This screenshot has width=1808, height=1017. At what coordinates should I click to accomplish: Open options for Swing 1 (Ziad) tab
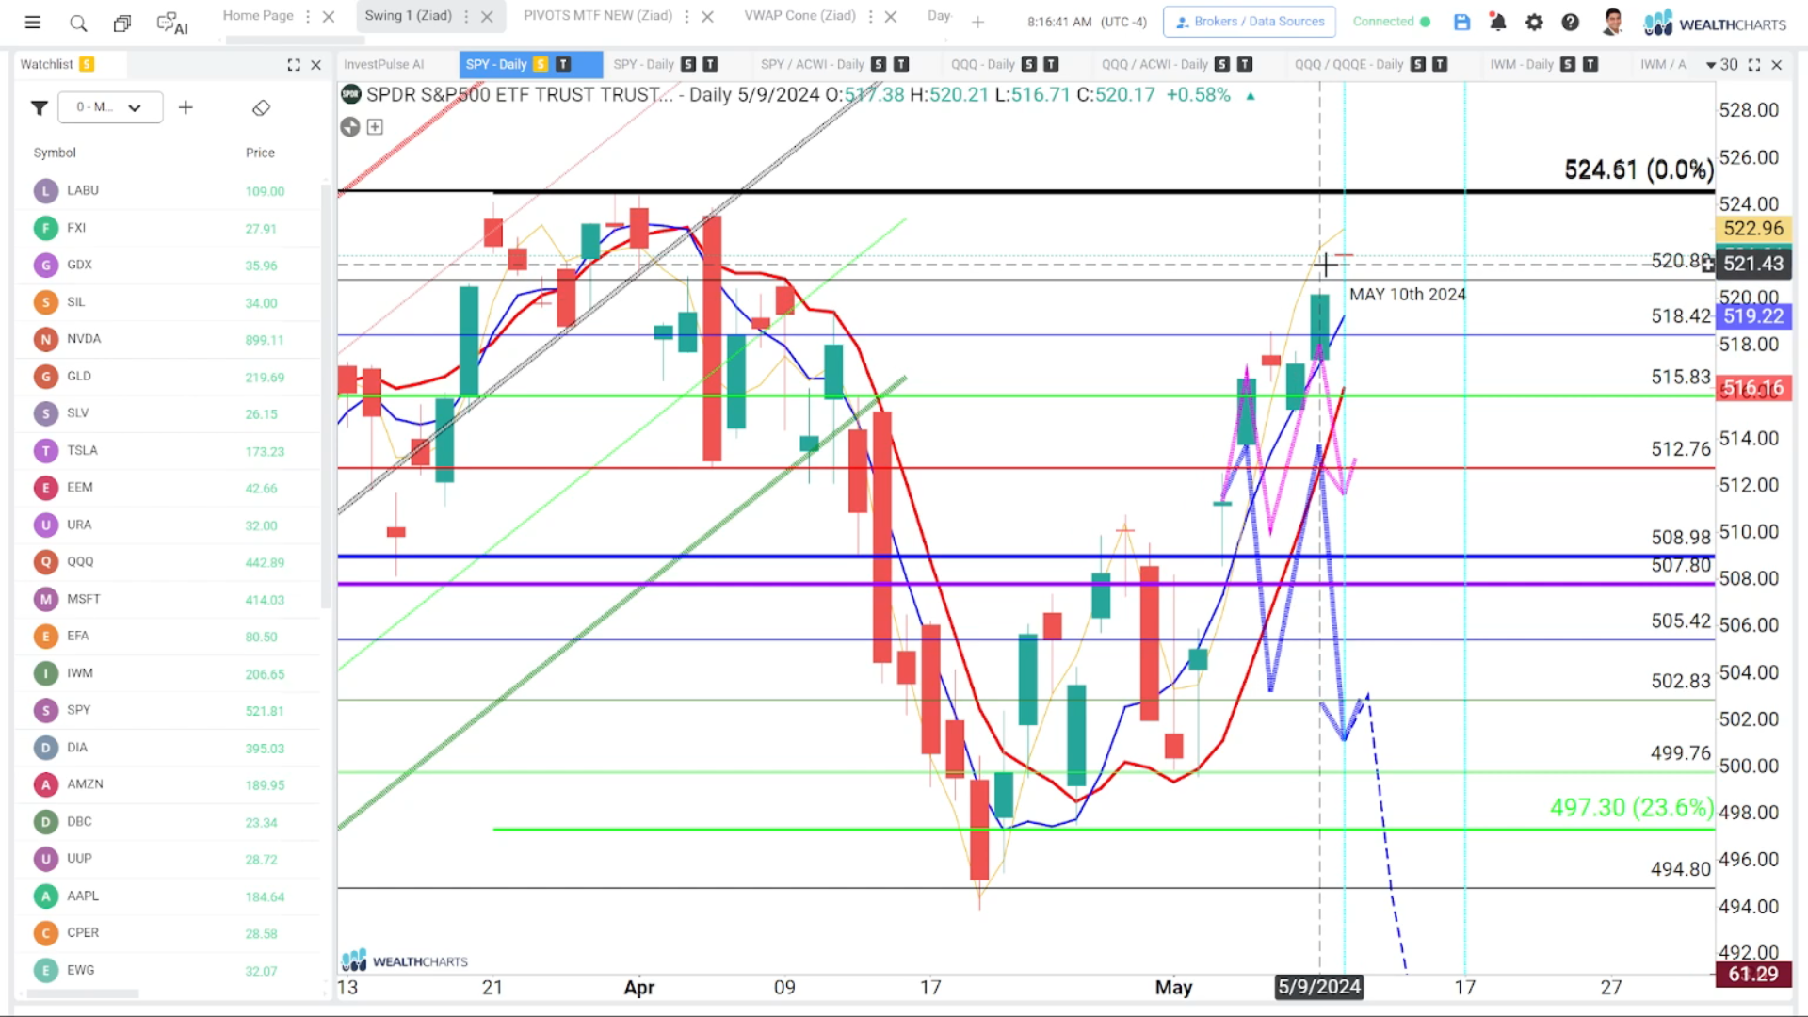coord(466,16)
